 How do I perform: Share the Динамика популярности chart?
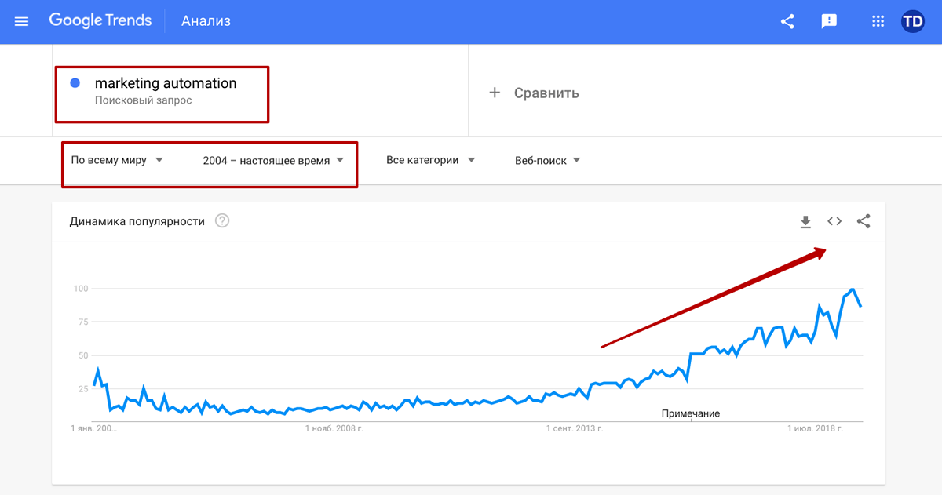pyautogui.click(x=863, y=221)
